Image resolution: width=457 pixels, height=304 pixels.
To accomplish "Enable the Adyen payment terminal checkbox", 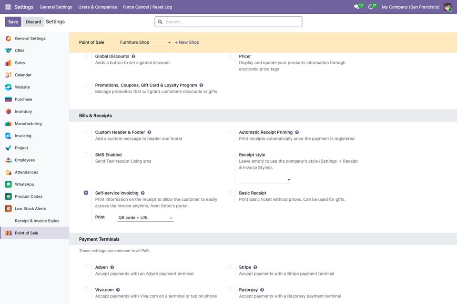I will coord(86,267).
